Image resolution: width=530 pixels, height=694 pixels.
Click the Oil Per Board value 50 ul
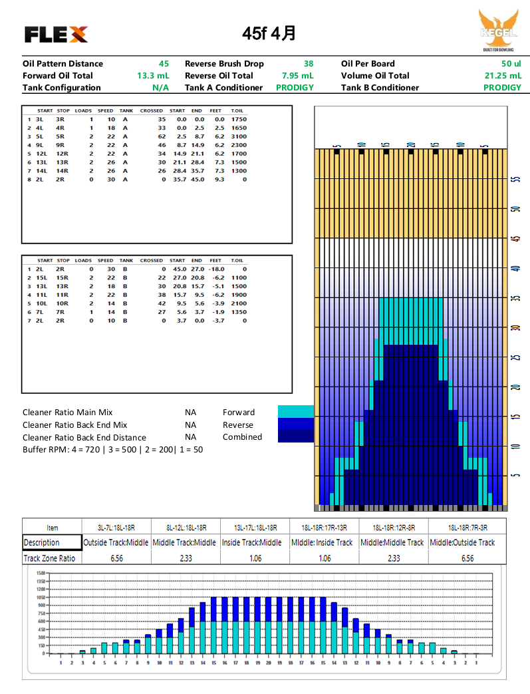coord(511,64)
